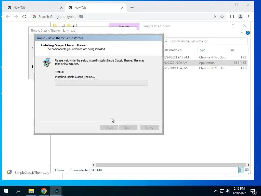Open the Quick Access Toolbar dropdown arrow

coord(73,26)
